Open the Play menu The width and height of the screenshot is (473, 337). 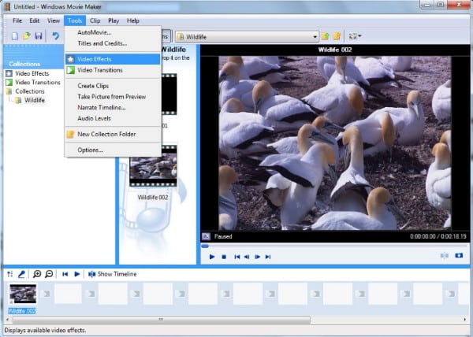click(114, 20)
